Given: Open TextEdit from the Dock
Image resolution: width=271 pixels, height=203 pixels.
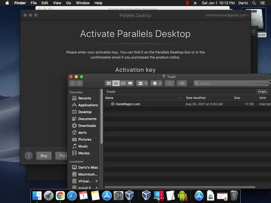Looking at the screenshot, I should coord(170,196).
